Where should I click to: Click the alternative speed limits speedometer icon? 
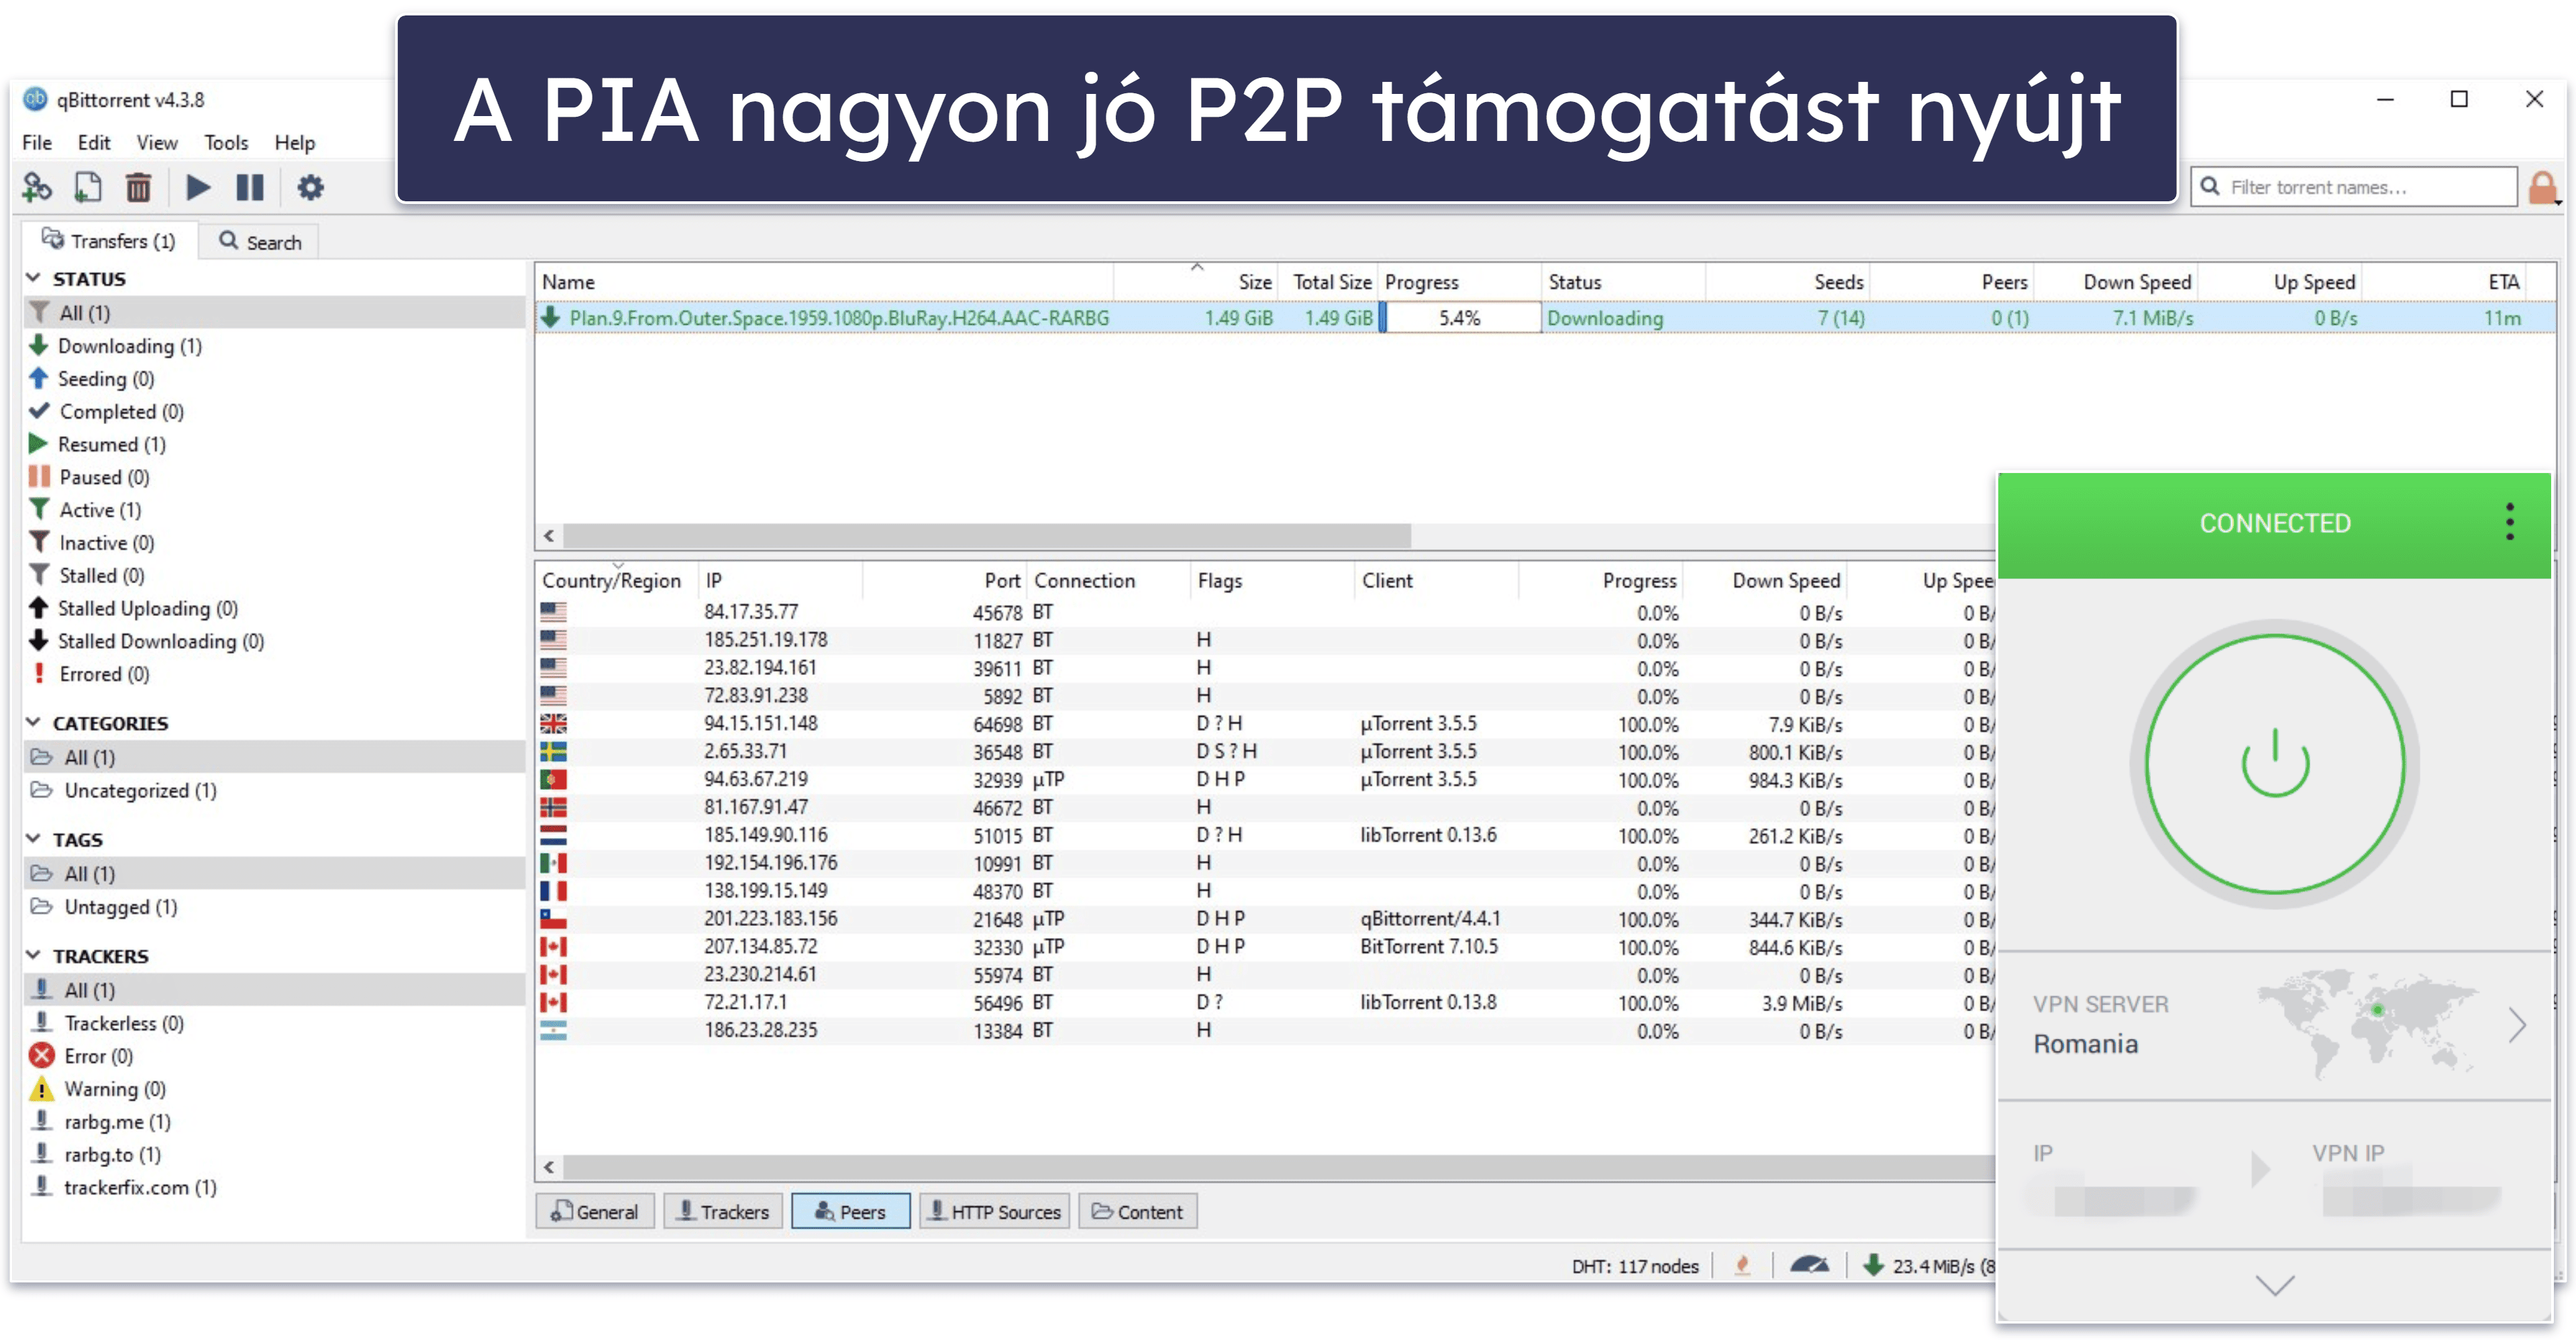(1808, 1265)
